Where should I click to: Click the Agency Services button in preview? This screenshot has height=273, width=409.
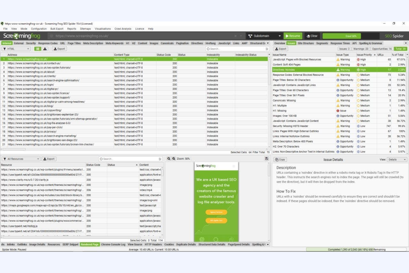(216, 212)
